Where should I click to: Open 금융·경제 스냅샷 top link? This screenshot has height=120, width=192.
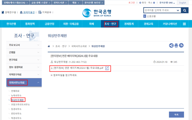point(41,3)
